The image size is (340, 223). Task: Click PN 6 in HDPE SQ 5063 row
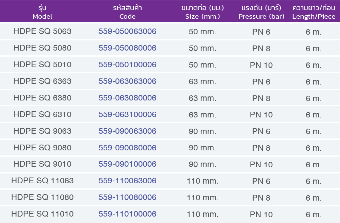click(261, 32)
